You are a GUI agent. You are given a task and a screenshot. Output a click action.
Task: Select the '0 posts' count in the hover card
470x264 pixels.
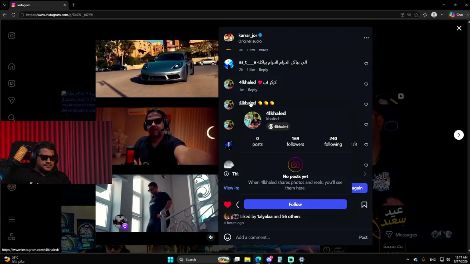257,141
